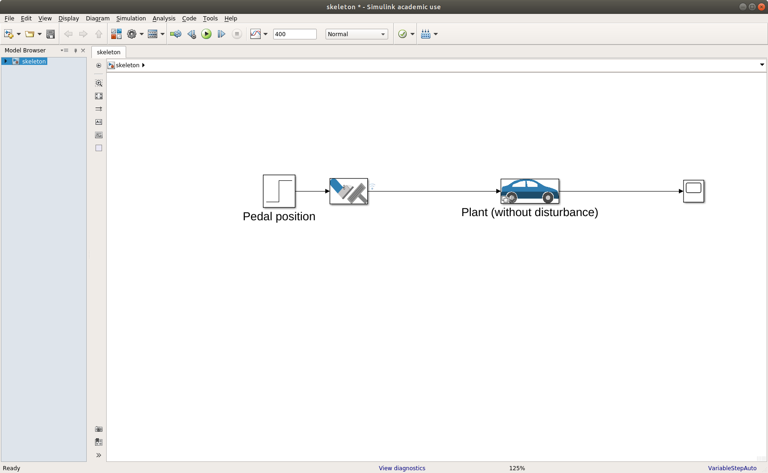768x473 pixels.
Task: Click the Stop simulation button
Action: 237,34
